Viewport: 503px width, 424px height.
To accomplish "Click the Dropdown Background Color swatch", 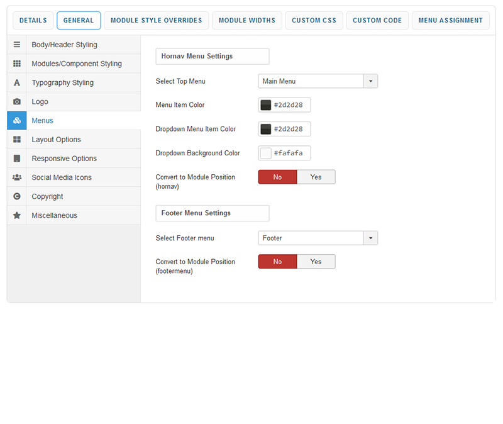I will [x=266, y=153].
